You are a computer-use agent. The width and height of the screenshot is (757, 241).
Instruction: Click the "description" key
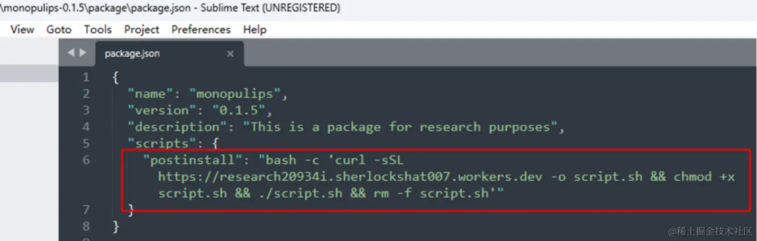tap(178, 127)
